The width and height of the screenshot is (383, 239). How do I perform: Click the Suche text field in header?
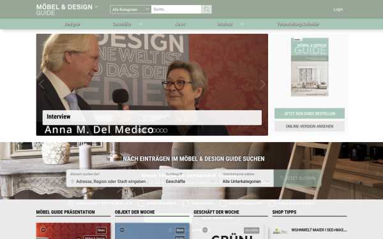coord(176,10)
